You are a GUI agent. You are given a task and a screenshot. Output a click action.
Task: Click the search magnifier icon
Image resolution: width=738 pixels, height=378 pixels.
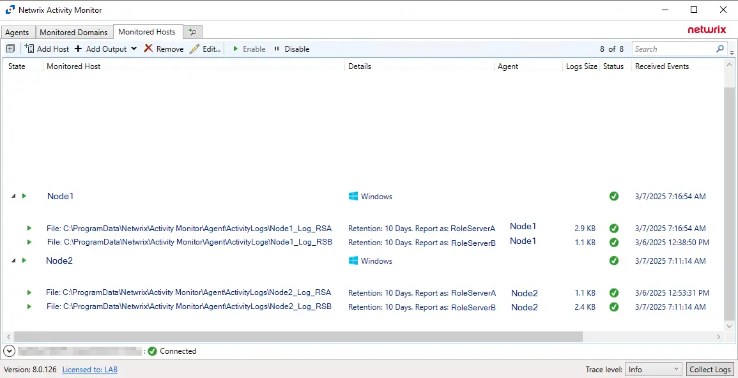click(721, 49)
